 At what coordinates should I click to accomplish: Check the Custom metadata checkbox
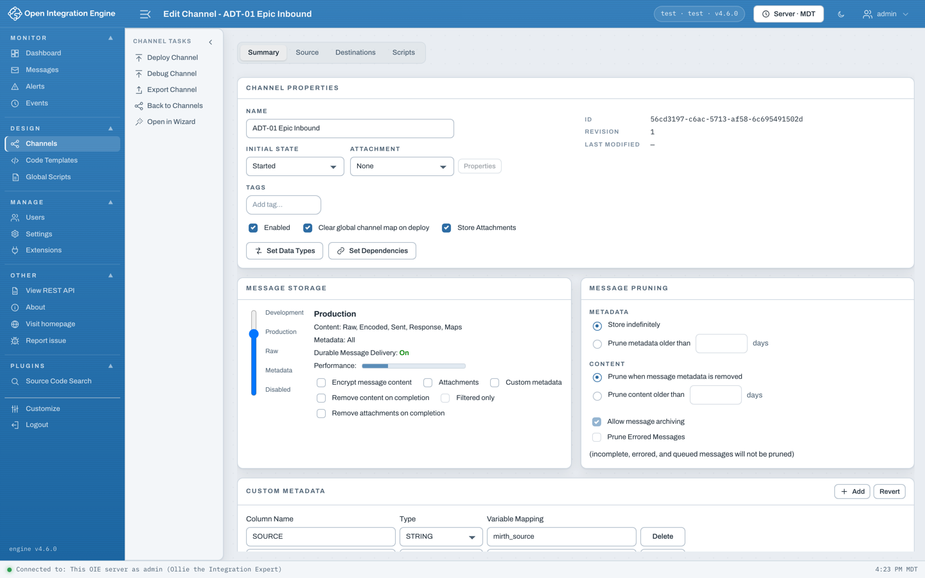[495, 383]
